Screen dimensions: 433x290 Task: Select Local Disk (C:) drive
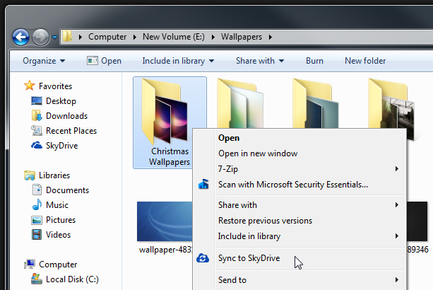click(71, 279)
